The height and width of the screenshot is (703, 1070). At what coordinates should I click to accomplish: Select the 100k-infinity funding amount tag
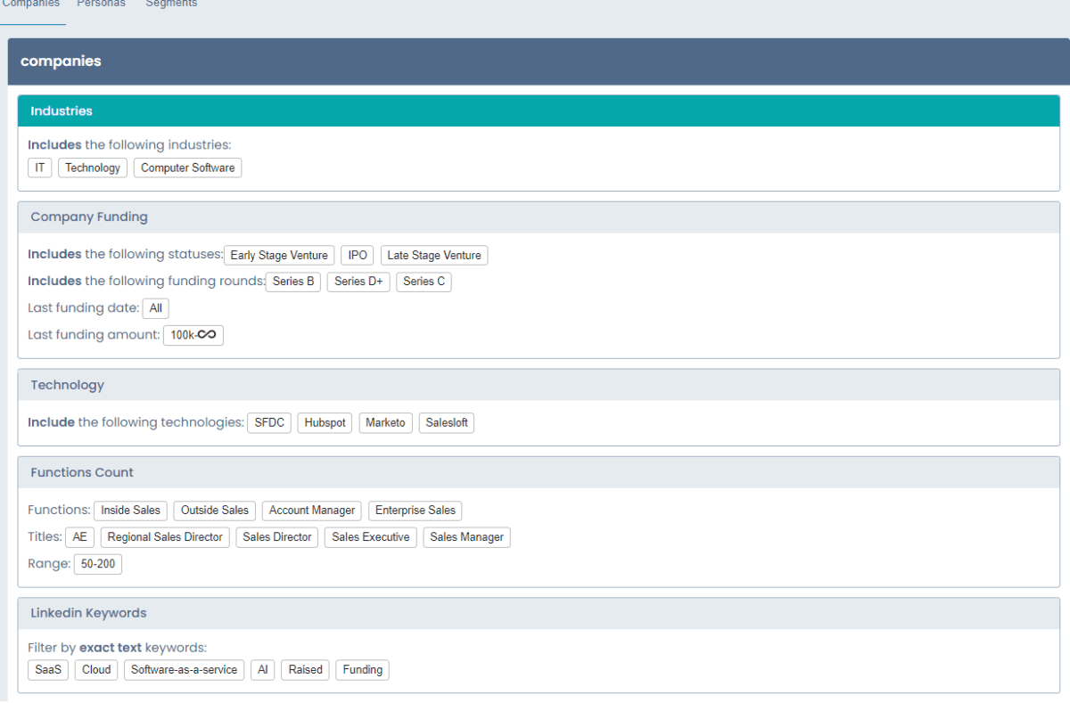coord(193,335)
